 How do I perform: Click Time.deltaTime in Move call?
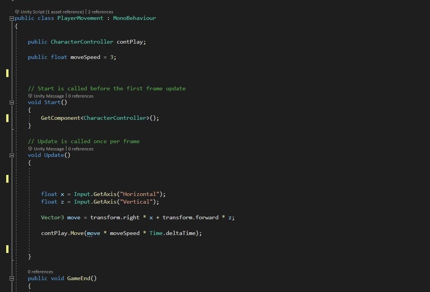coord(172,233)
